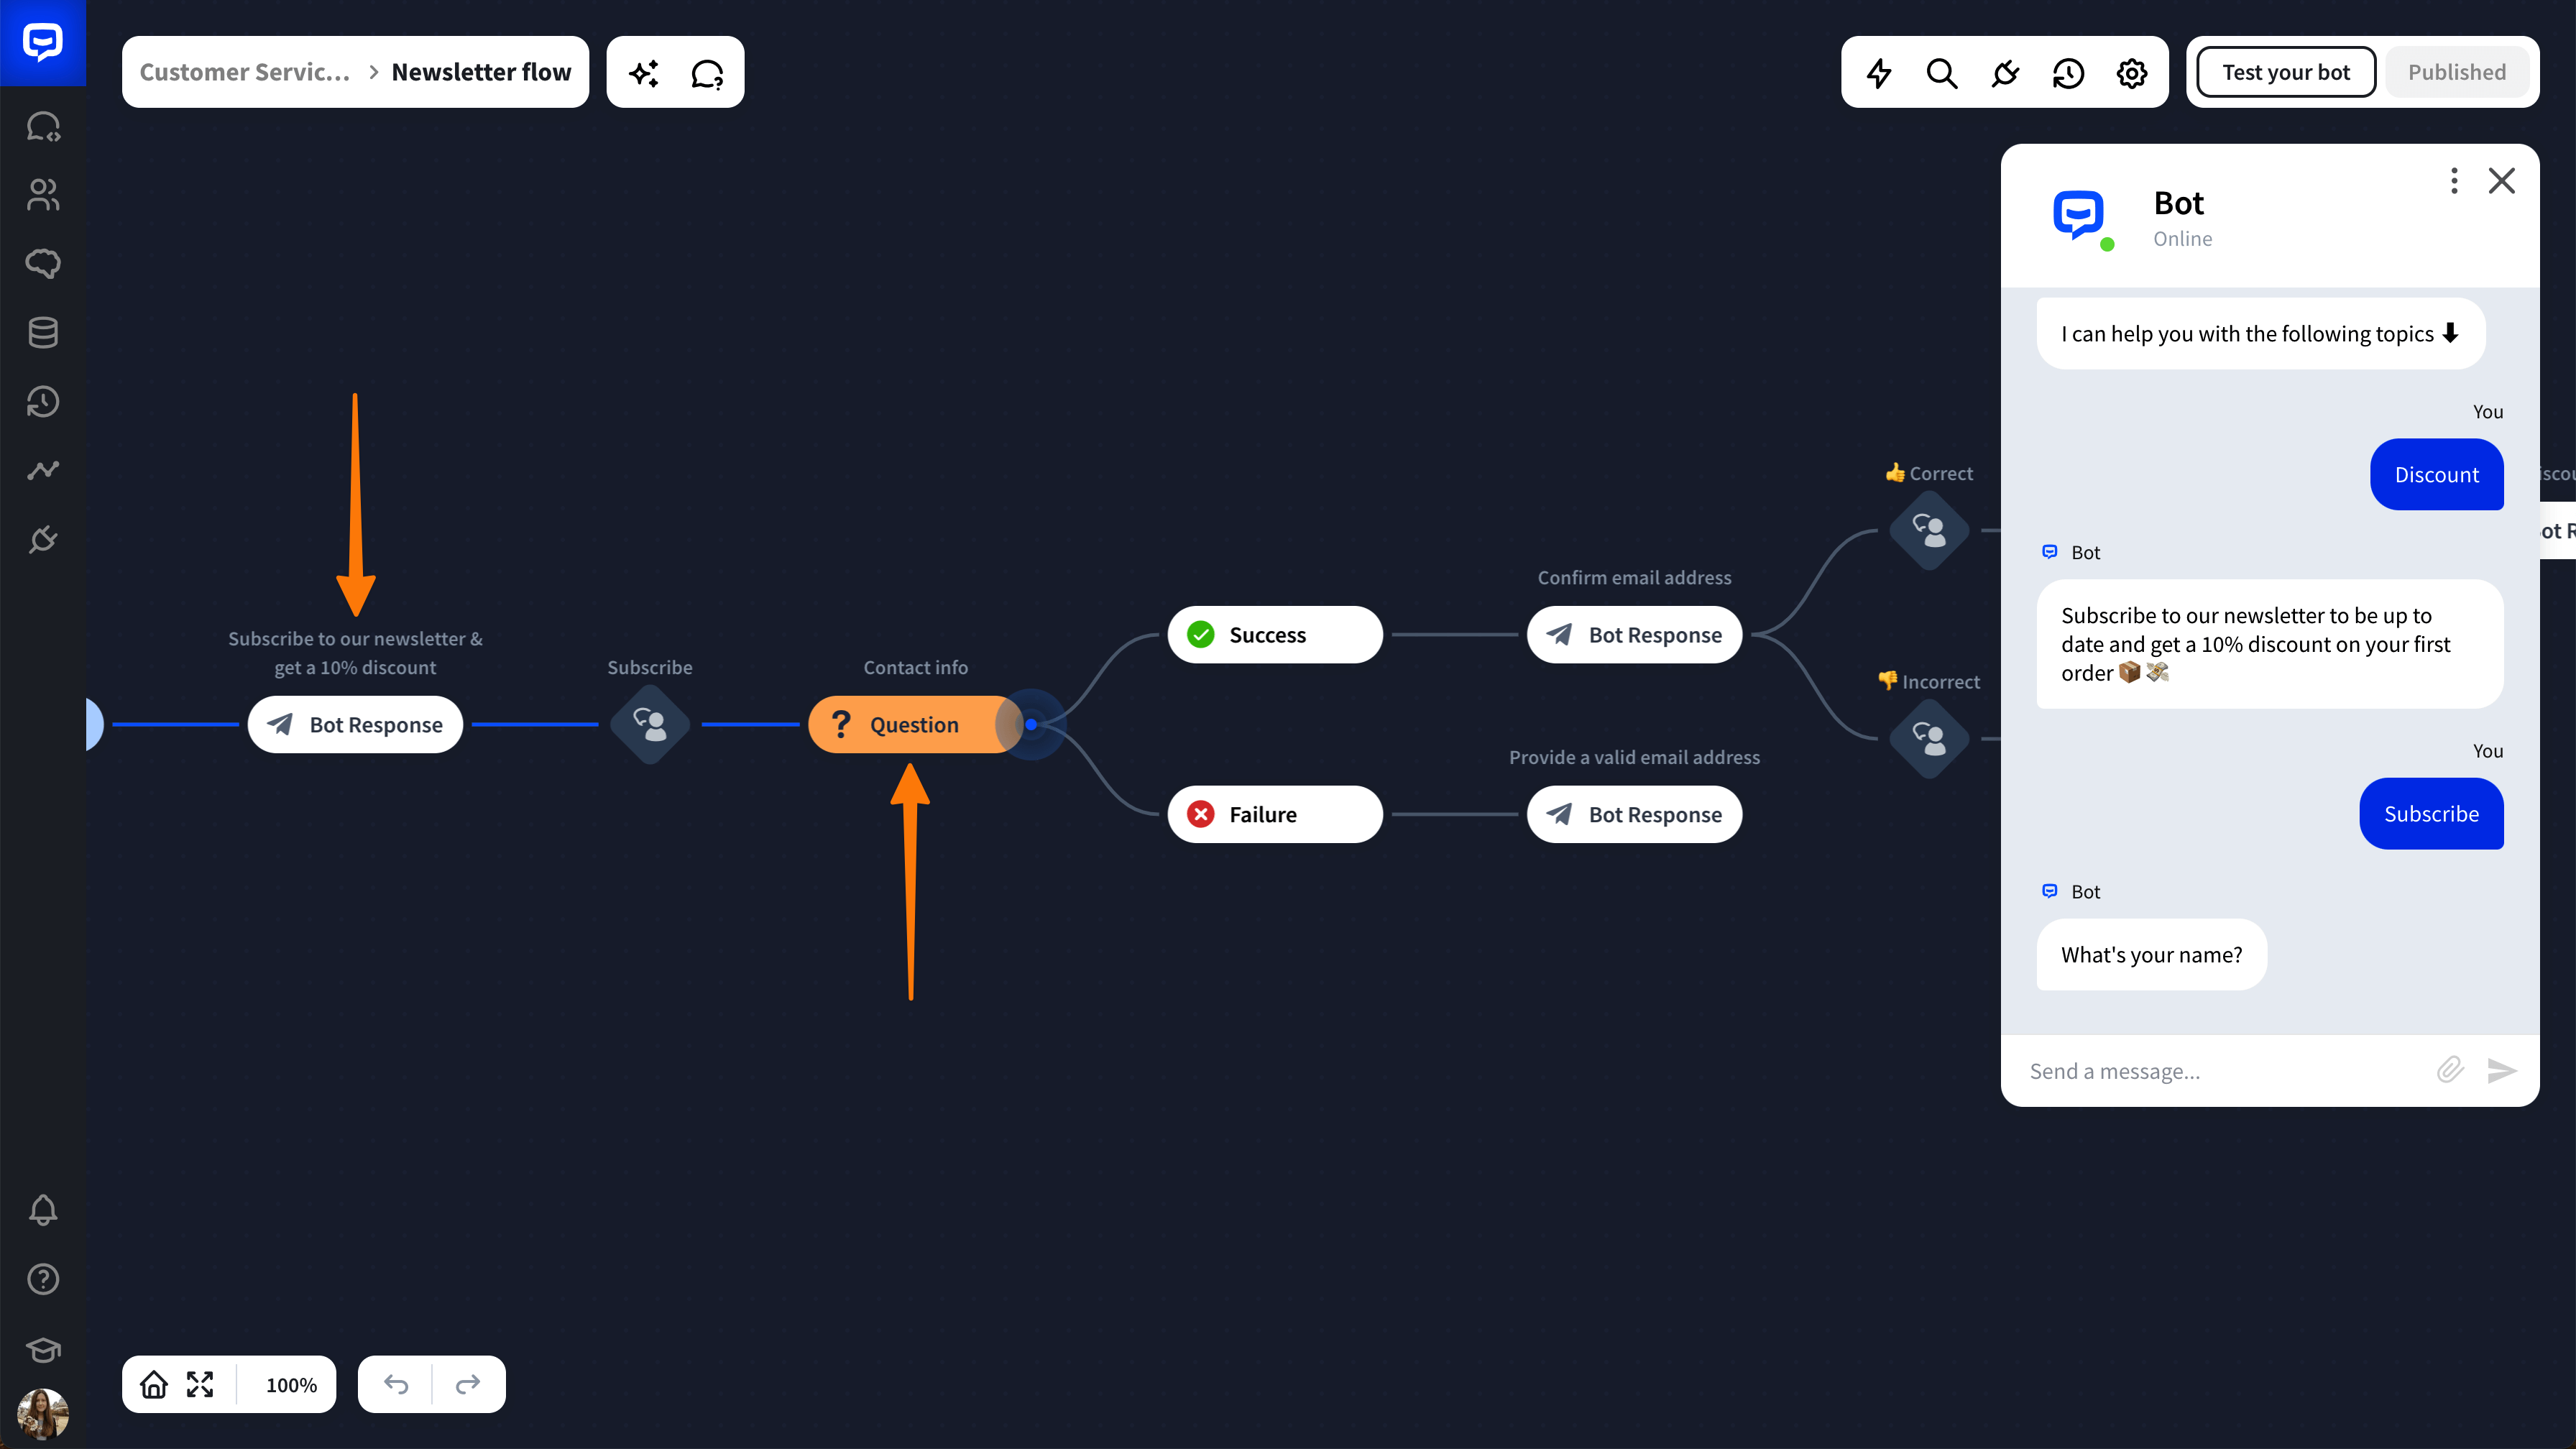Click the lightning bolt icon in toolbar
This screenshot has width=2576, height=1449.
click(x=1879, y=72)
